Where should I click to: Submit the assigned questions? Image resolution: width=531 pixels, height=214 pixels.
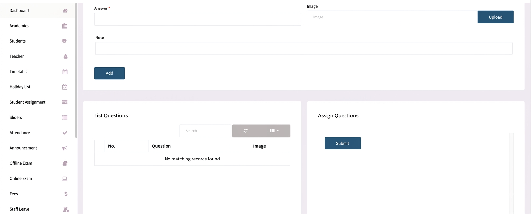point(343,143)
